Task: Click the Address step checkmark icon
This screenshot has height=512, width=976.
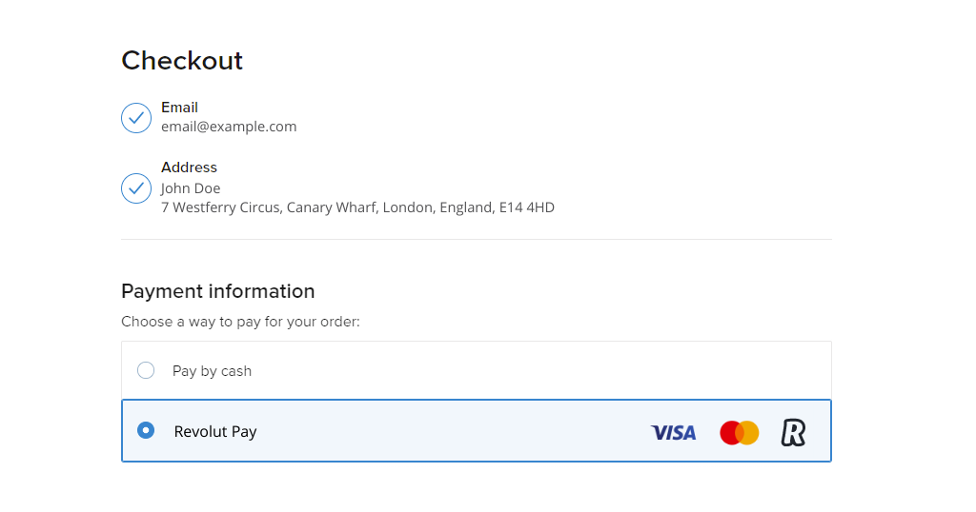Action: coord(136,188)
